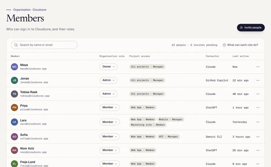Open the more options menu for Lars
This screenshot has width=271, height=167.
[x=258, y=122]
